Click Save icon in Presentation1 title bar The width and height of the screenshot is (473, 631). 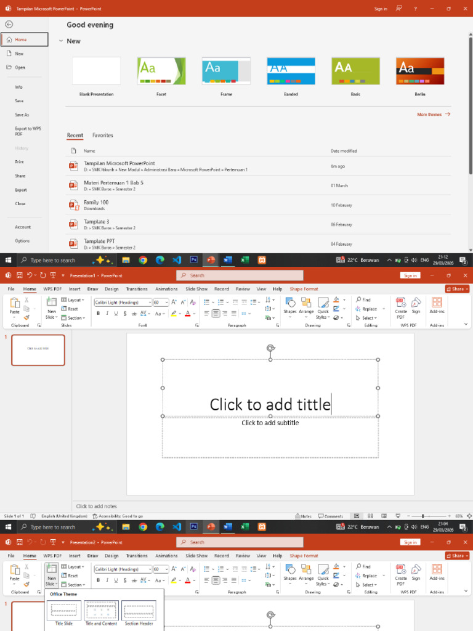pyautogui.click(x=19, y=275)
